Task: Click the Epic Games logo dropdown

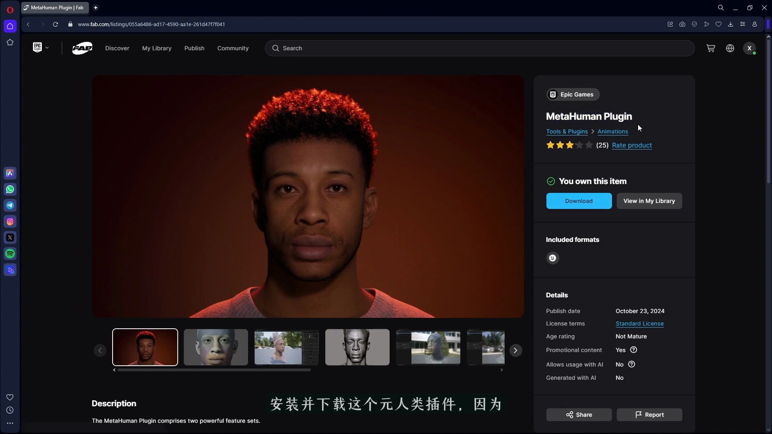Action: [x=41, y=48]
